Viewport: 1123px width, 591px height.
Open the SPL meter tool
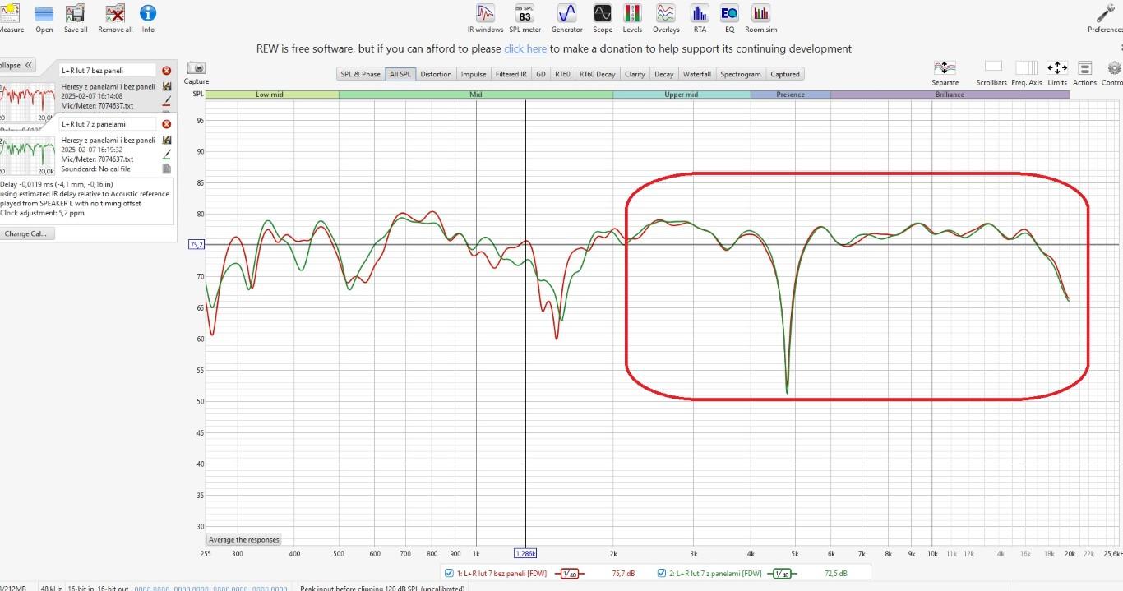point(525,13)
